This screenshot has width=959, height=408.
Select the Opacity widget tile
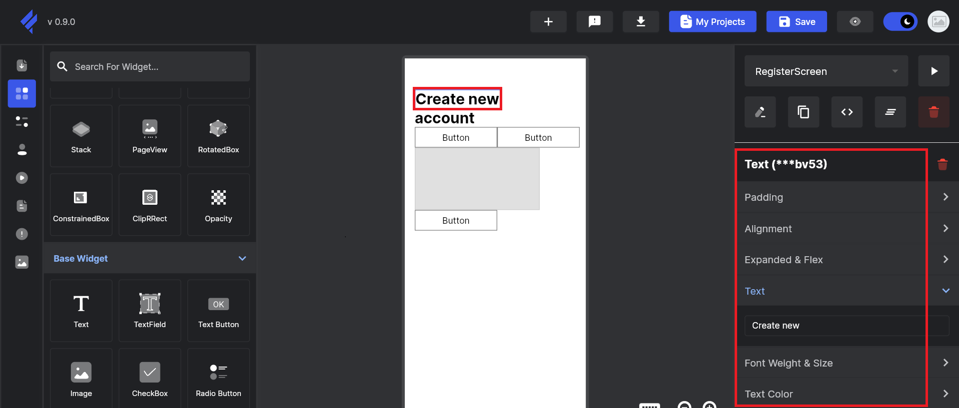point(218,205)
